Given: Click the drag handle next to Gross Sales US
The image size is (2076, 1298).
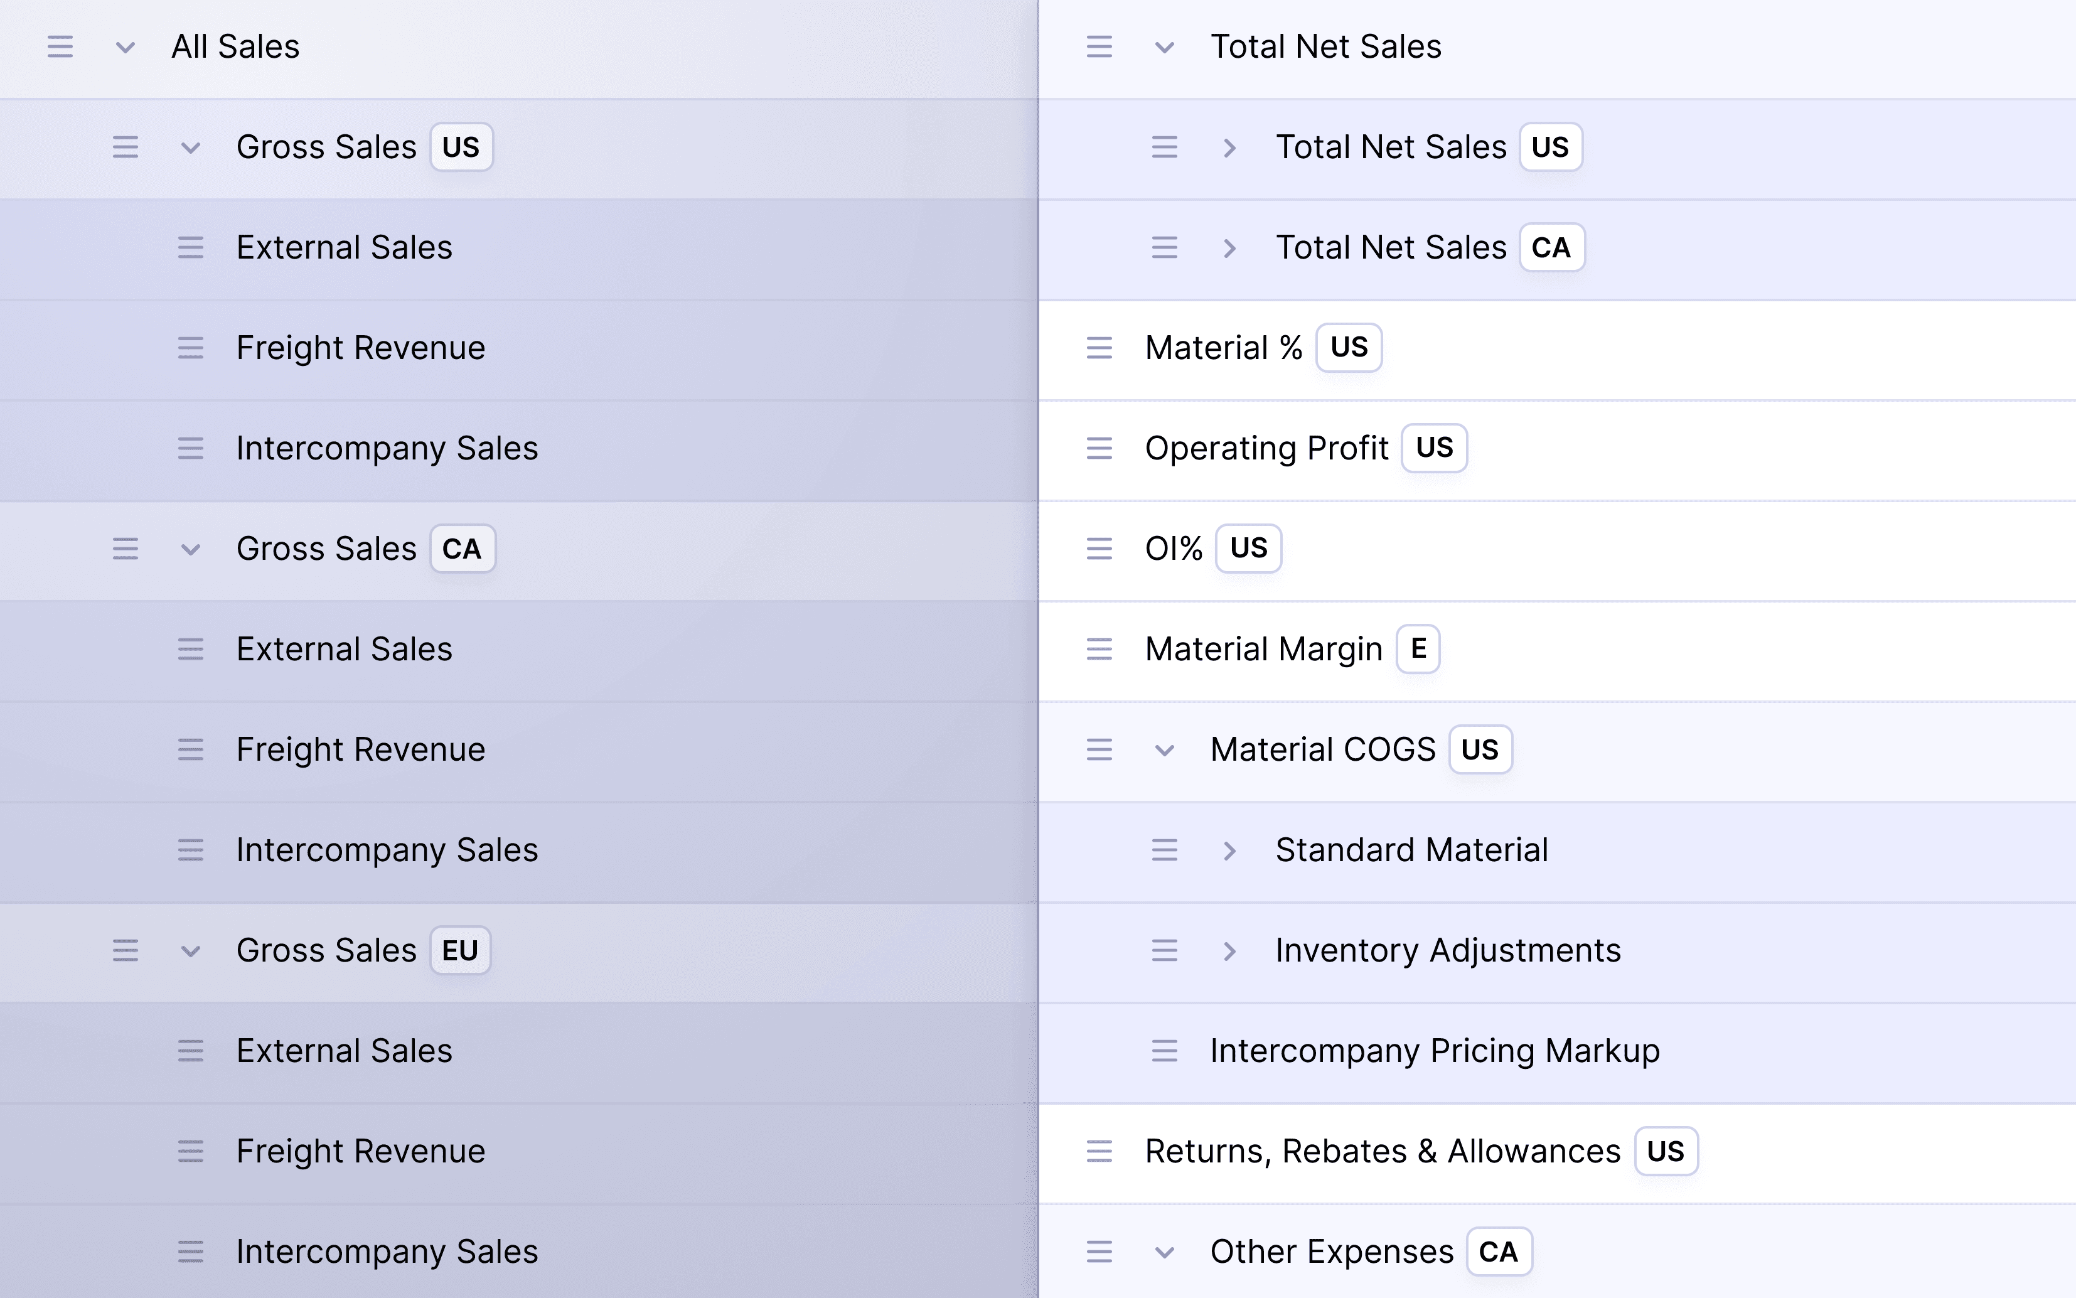Looking at the screenshot, I should pos(126,147).
